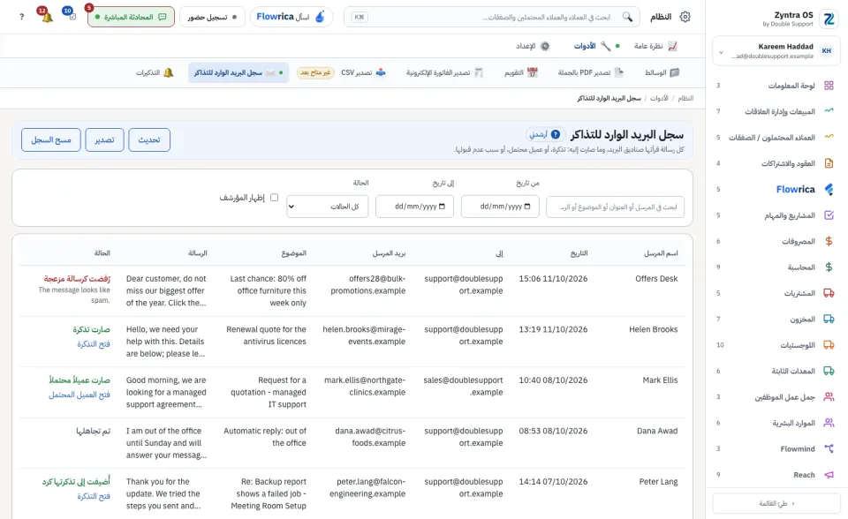
Task: Click the refresh (تحديث) button
Action: [x=149, y=140]
